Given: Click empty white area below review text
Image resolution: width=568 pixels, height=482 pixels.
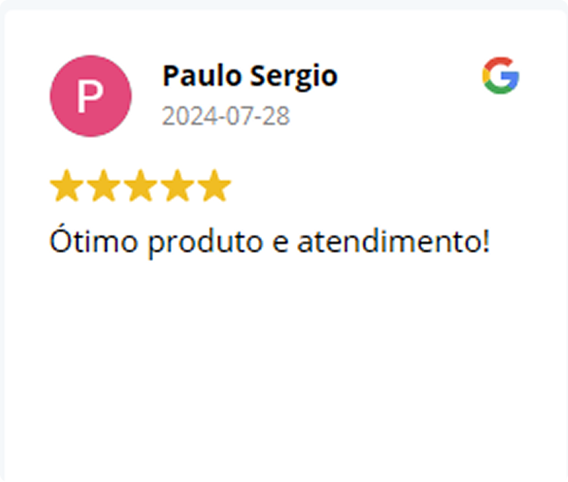Looking at the screenshot, I should click(284, 363).
